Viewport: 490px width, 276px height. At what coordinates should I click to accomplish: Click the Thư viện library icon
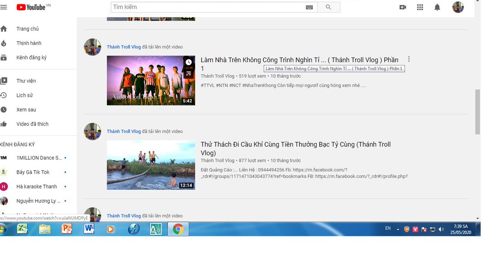pyautogui.click(x=4, y=81)
